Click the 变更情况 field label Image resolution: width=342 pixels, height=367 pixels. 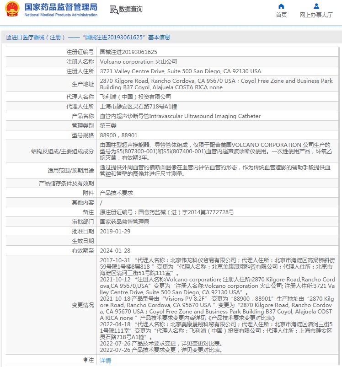pos(83,305)
